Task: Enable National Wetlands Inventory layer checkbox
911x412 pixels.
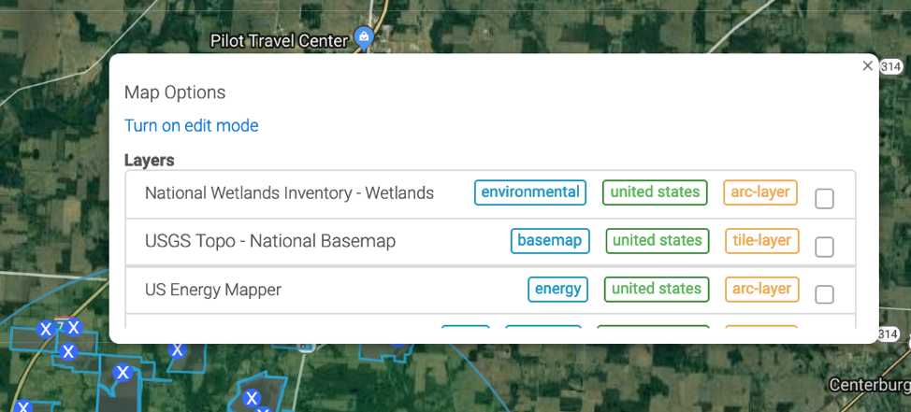Action: click(x=824, y=198)
